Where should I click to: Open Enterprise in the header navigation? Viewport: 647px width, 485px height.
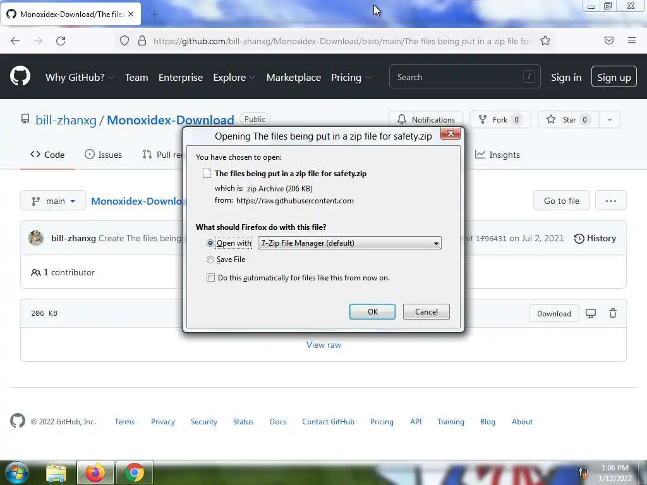click(x=181, y=78)
